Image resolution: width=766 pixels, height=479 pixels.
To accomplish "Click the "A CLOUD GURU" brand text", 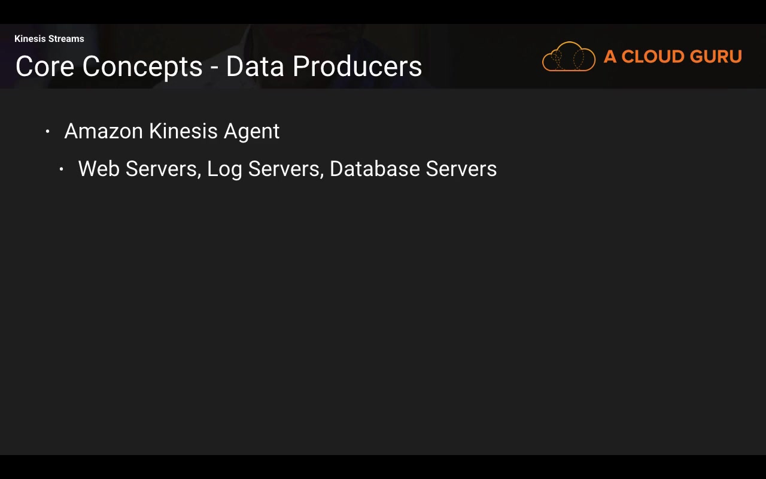I will 673,57.
